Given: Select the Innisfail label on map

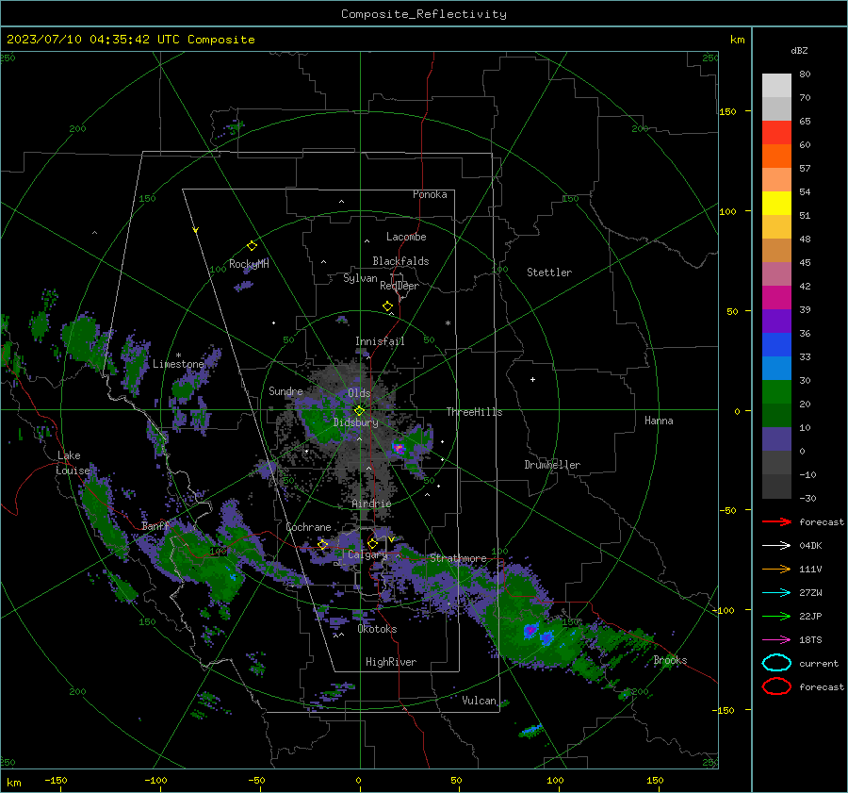Looking at the screenshot, I should [x=380, y=341].
